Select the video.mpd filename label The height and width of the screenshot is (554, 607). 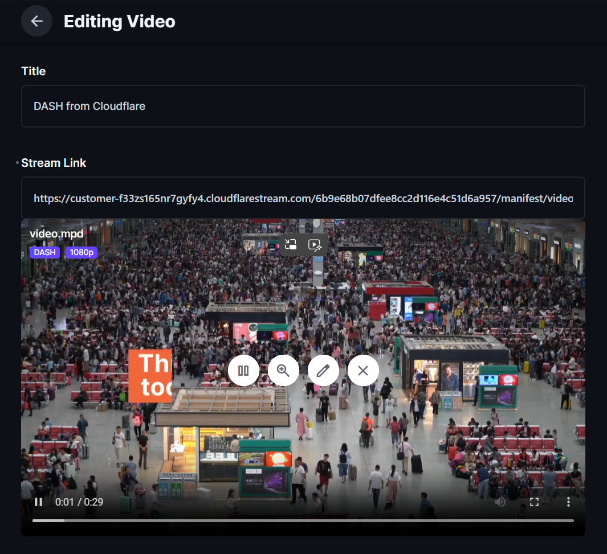[x=56, y=233]
